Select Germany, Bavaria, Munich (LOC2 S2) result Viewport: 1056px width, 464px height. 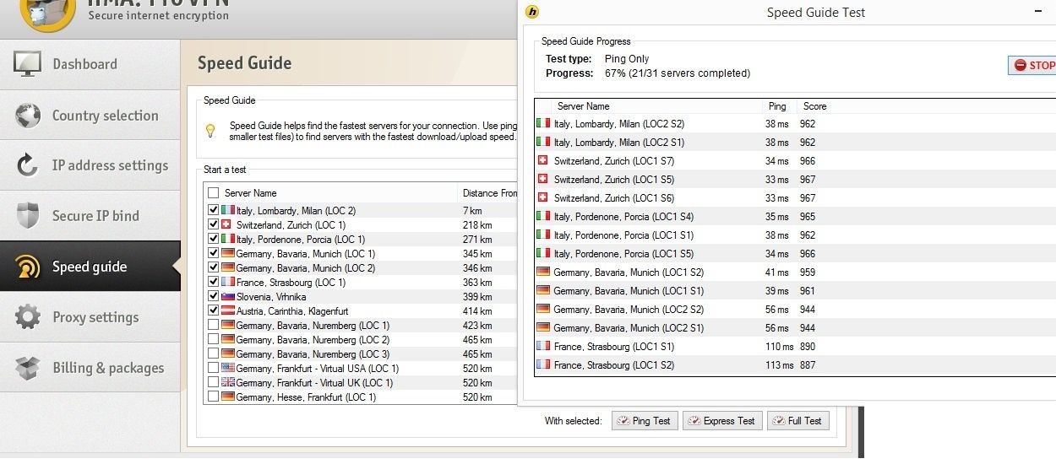tap(795, 309)
